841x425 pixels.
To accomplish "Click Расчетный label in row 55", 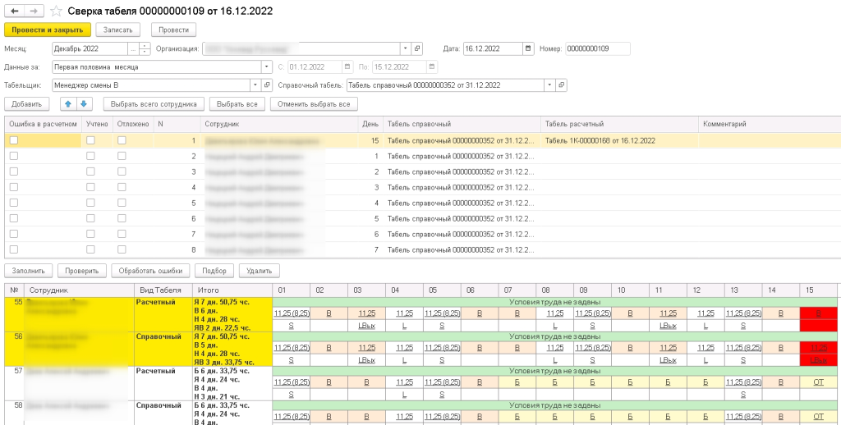I will coord(155,302).
